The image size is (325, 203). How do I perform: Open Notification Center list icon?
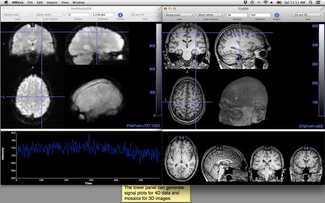319,3
